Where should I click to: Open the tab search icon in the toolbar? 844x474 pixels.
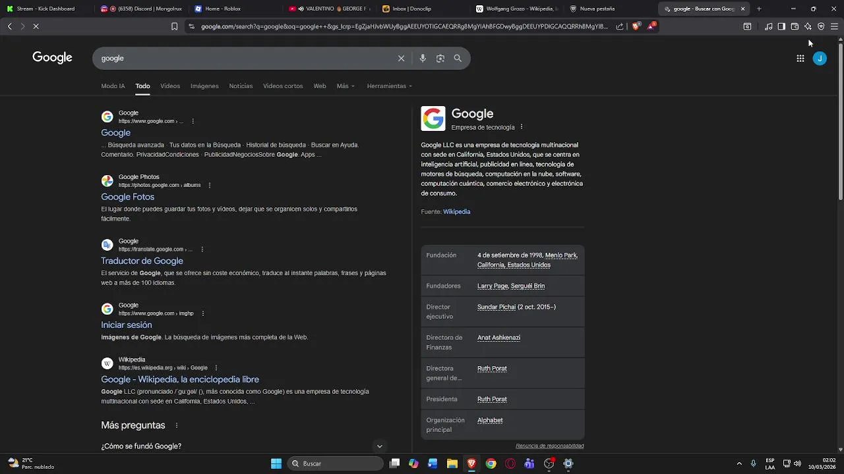click(x=747, y=26)
